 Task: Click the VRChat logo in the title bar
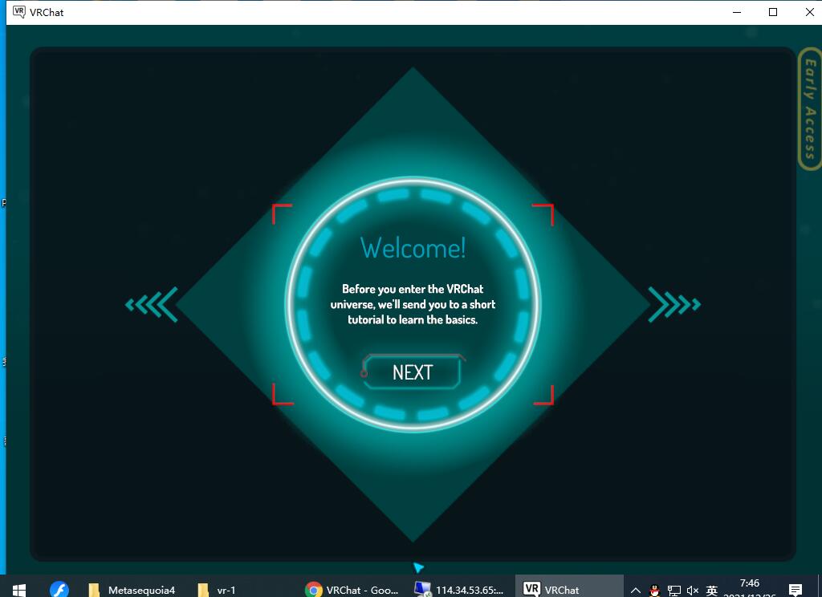pos(19,12)
